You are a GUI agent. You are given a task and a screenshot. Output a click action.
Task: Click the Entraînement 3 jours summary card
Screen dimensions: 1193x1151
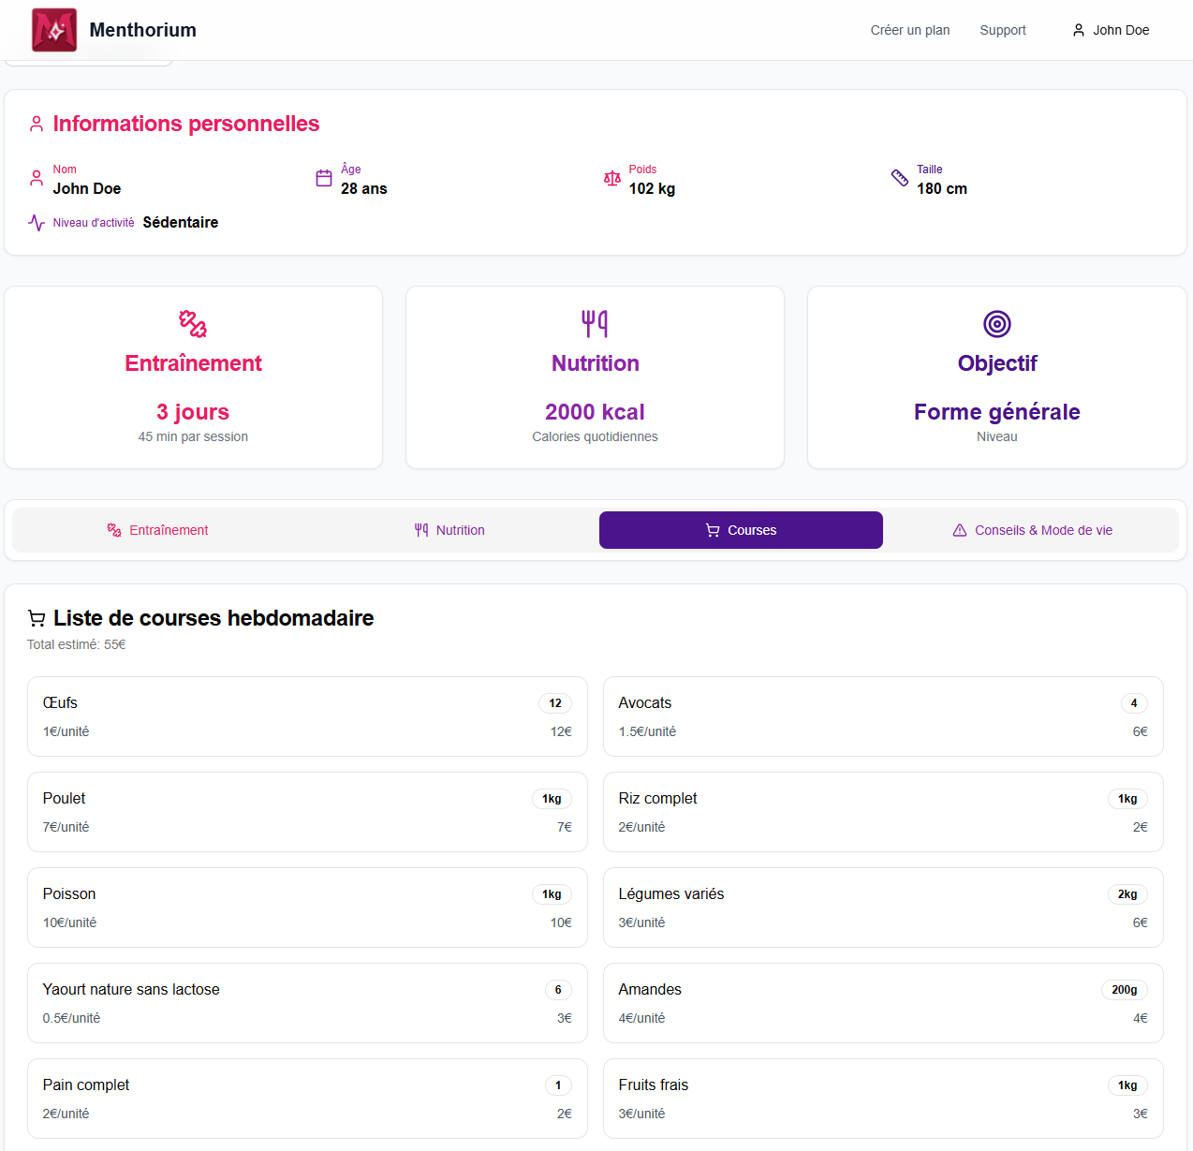[x=193, y=377]
